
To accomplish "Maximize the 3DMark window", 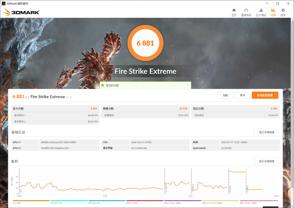I will (278, 3).
